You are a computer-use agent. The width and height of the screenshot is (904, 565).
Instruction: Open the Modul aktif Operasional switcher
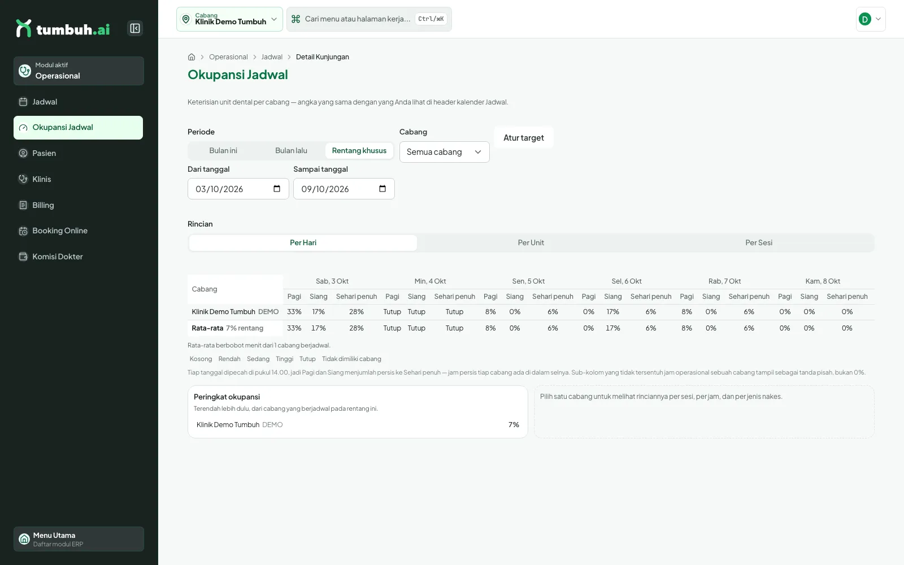(x=79, y=71)
